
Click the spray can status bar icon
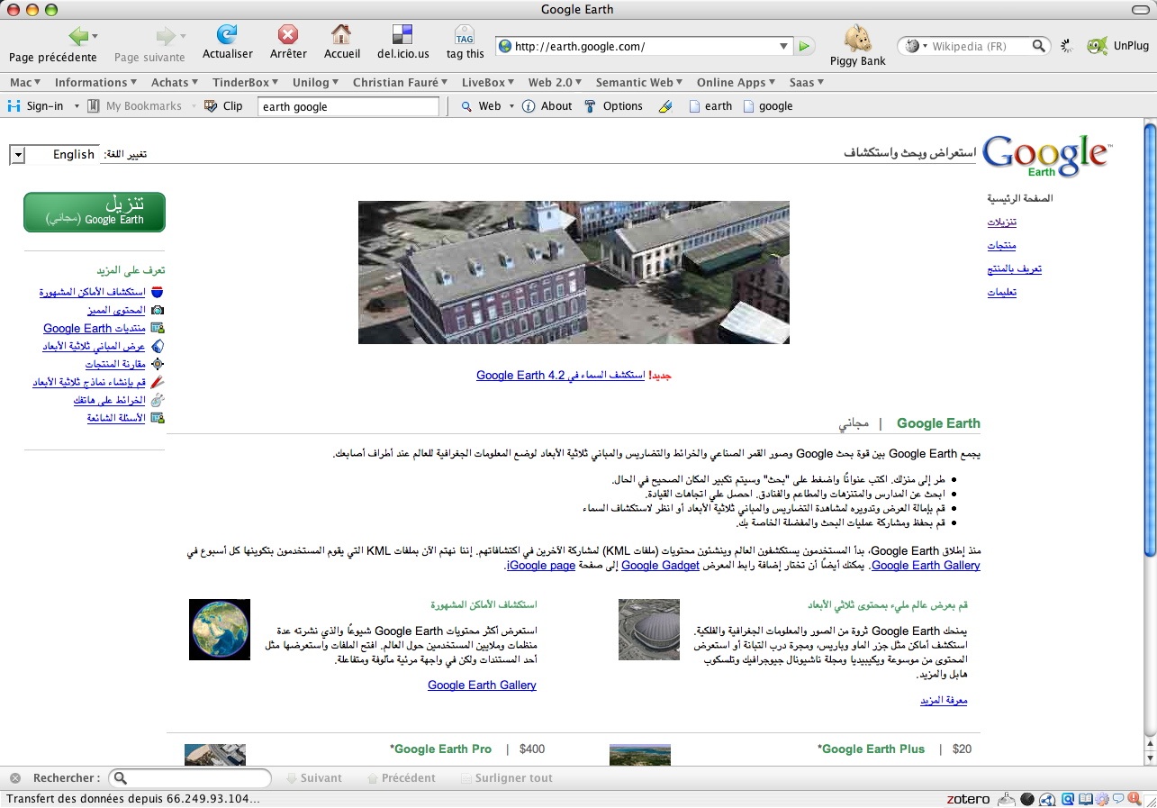1007,799
